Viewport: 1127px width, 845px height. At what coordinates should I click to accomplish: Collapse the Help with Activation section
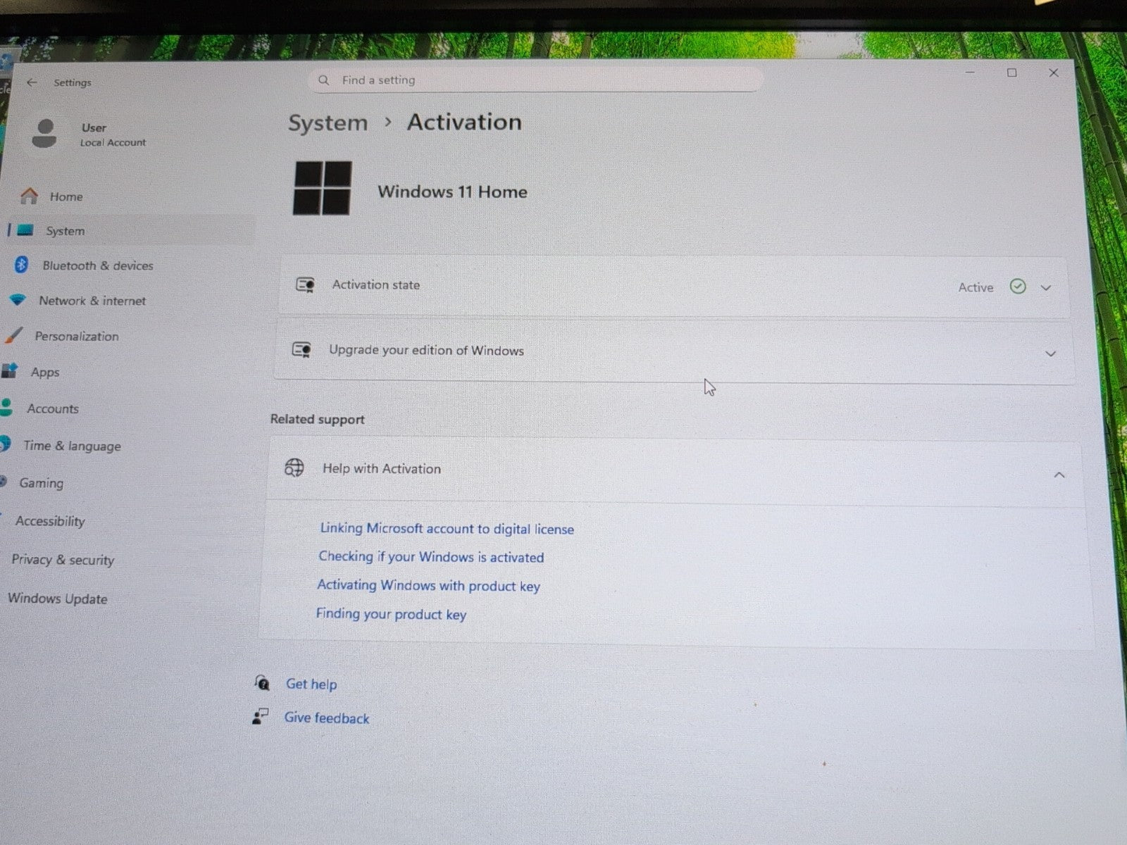1059,475
